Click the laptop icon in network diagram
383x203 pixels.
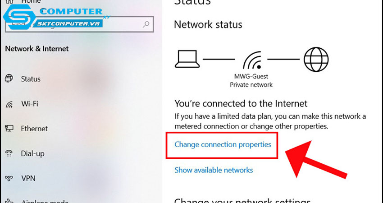(187, 59)
